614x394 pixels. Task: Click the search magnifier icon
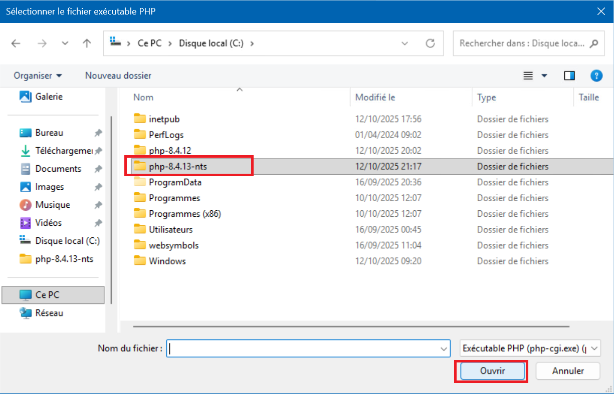coord(594,44)
